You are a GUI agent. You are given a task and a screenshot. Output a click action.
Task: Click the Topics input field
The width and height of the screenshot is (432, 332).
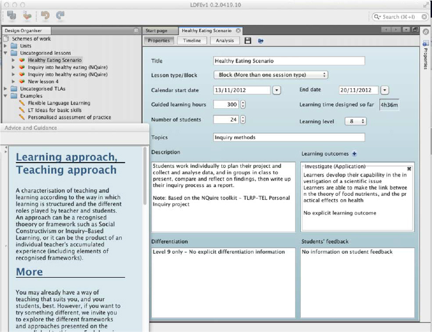coord(289,137)
